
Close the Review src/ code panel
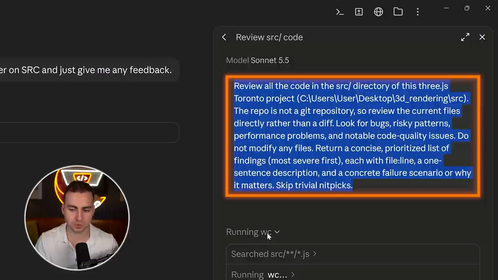click(x=482, y=37)
